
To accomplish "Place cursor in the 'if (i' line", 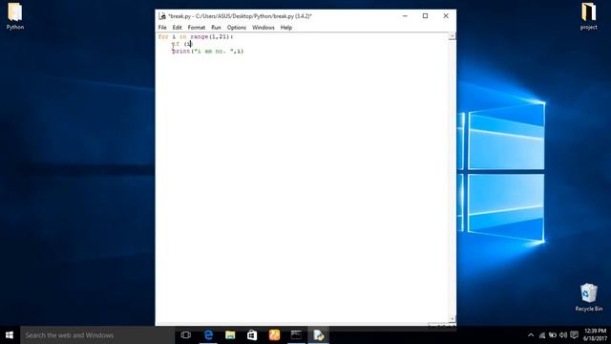I will pyautogui.click(x=182, y=44).
